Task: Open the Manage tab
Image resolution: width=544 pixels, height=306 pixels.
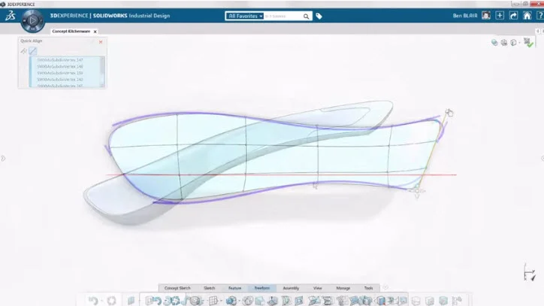Action: pos(343,288)
